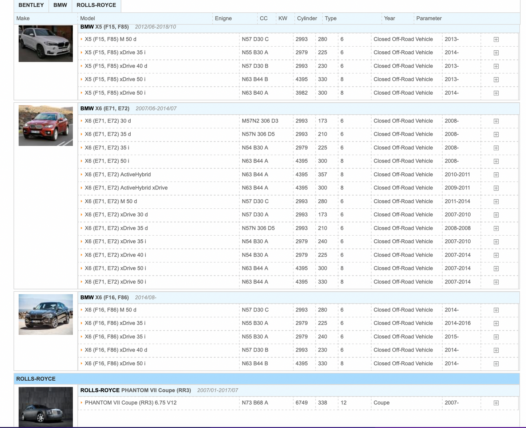
Task: Expand plus icon for X6 (E71, E72) 50 i
Action: (x=496, y=161)
